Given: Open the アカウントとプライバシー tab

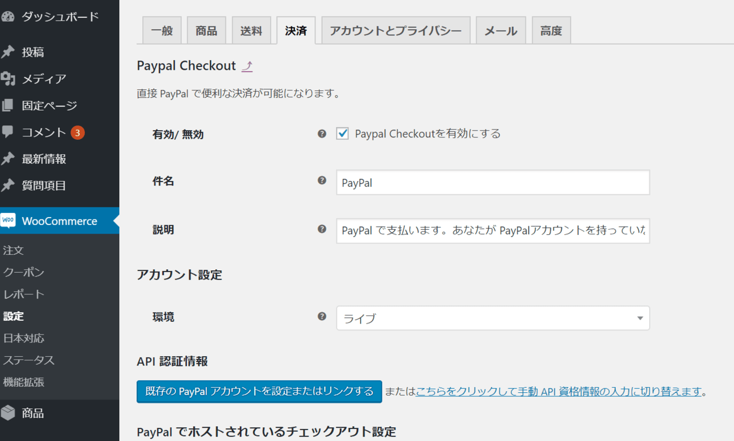Looking at the screenshot, I should click(396, 30).
